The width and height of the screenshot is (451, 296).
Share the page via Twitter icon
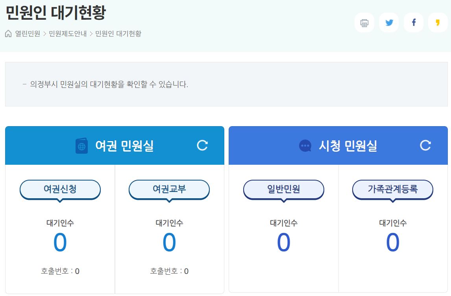388,22
